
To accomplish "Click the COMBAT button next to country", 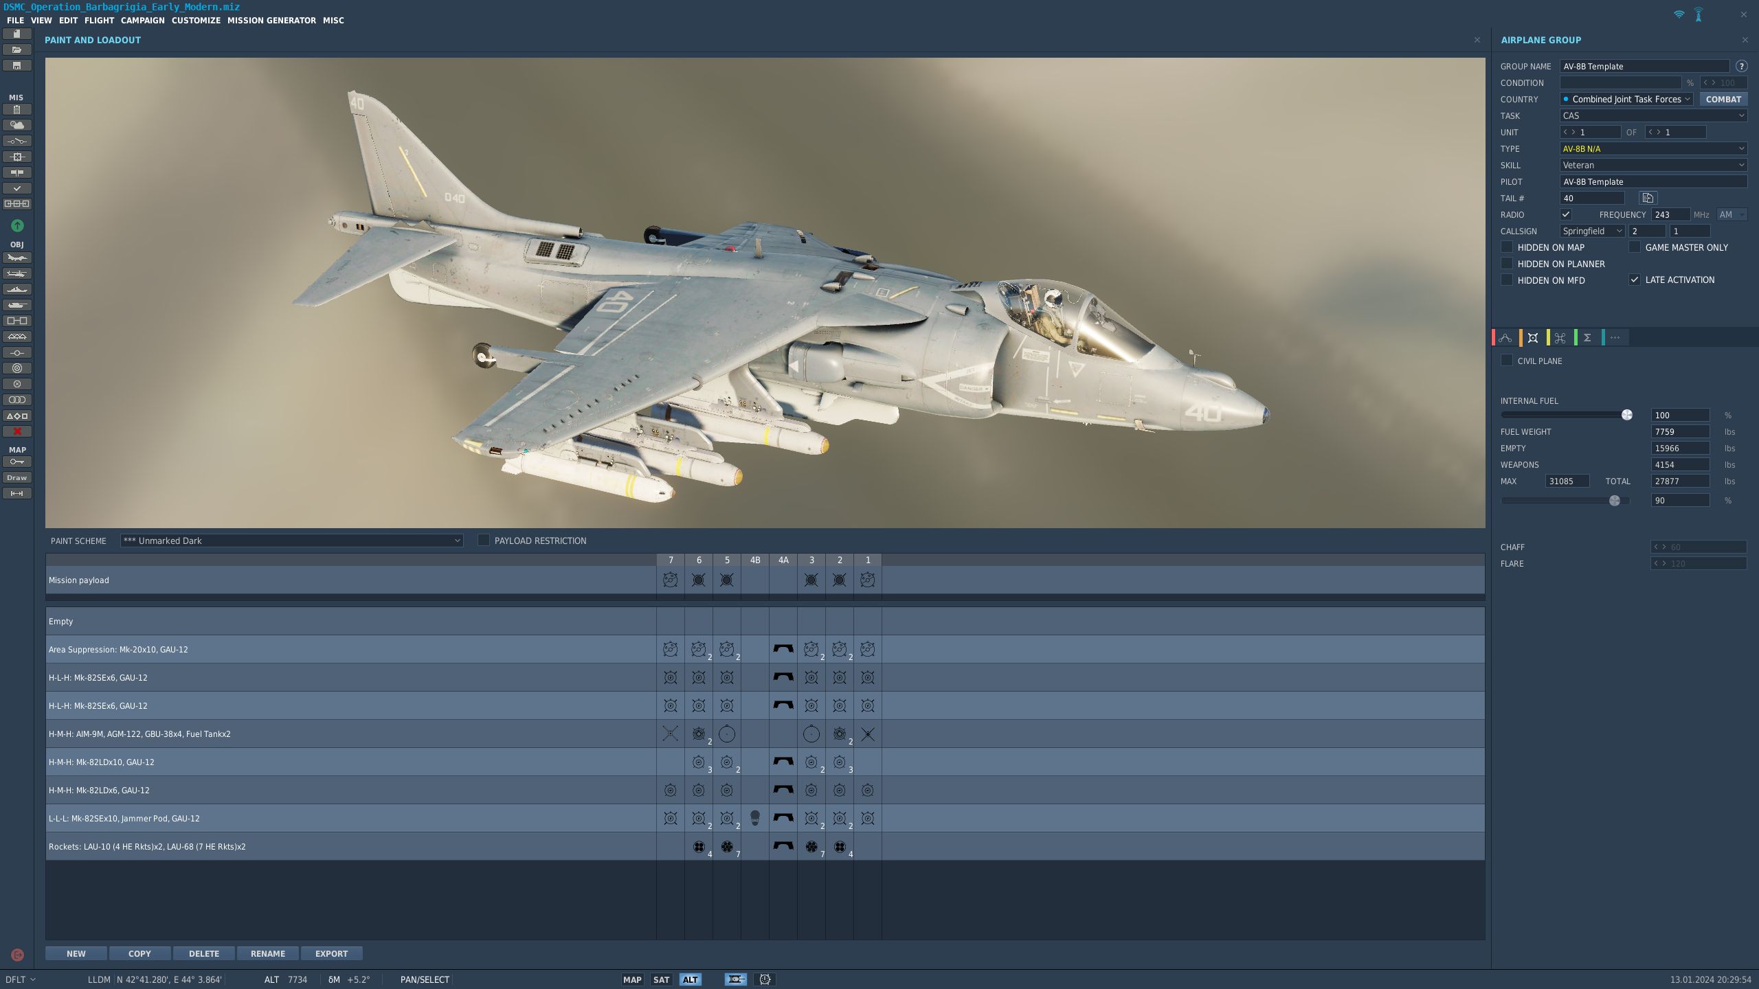I will click(1723, 99).
